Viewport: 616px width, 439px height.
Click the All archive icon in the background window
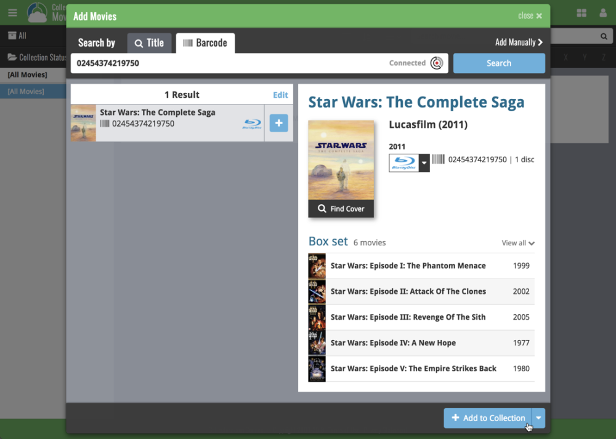coord(12,36)
